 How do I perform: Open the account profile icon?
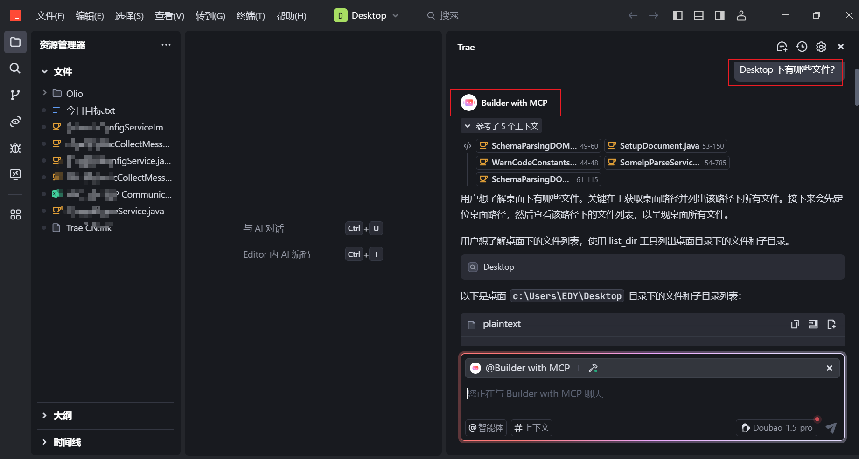pyautogui.click(x=741, y=15)
